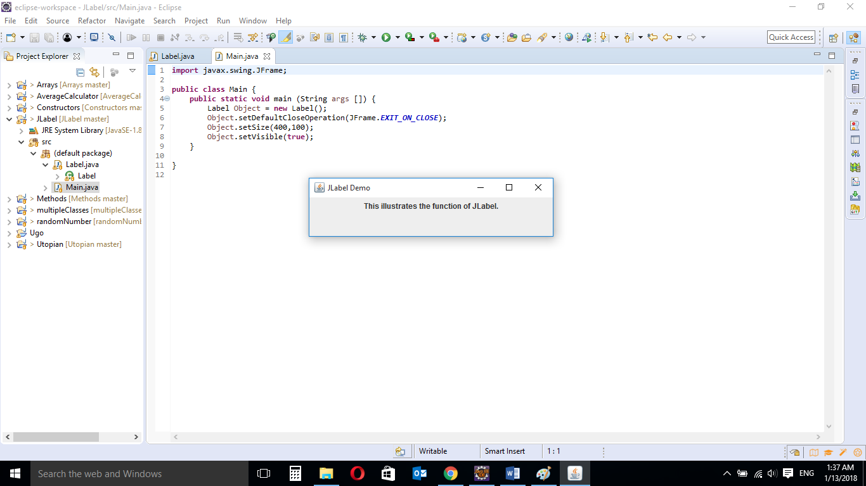Click the editor vertical scrollbar down arrow

(x=829, y=427)
